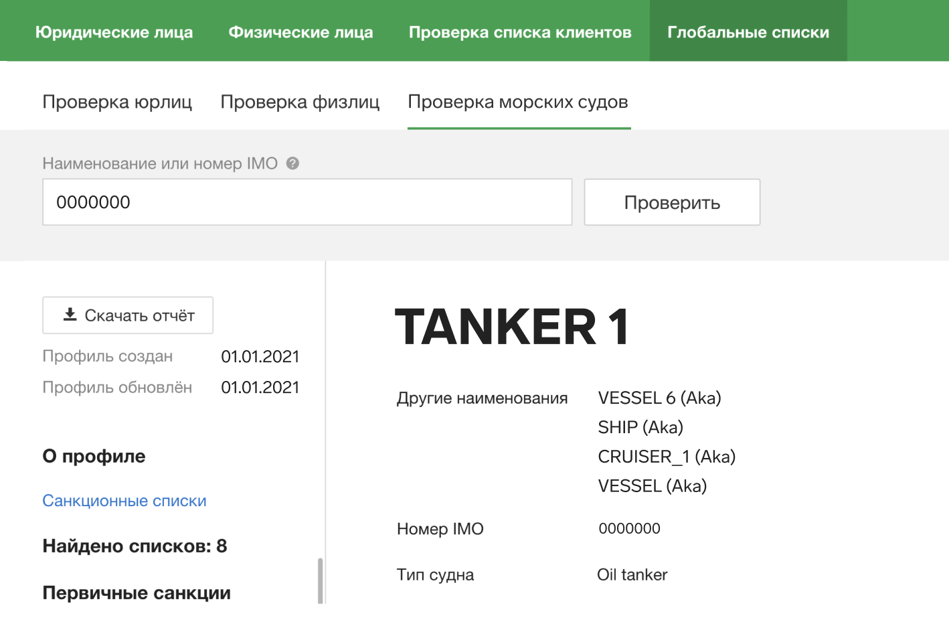Viewport: 949px width, 624px height.
Task: Click download icon in Скачать отчёт button
Action: tap(70, 315)
